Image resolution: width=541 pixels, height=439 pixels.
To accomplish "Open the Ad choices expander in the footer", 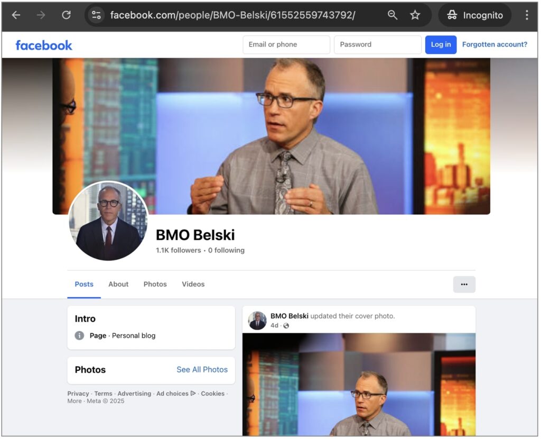I will (194, 394).
